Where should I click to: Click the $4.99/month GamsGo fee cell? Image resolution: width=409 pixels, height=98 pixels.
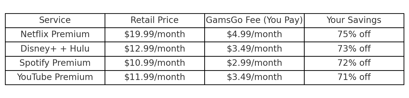(x=254, y=35)
